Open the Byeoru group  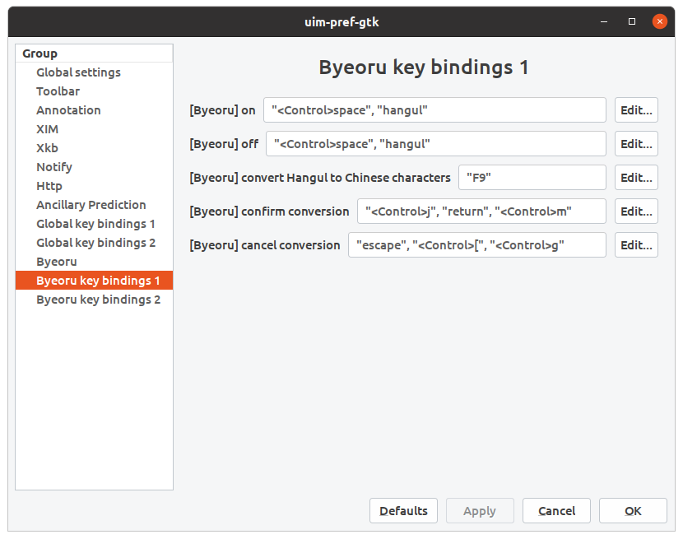coord(94,262)
